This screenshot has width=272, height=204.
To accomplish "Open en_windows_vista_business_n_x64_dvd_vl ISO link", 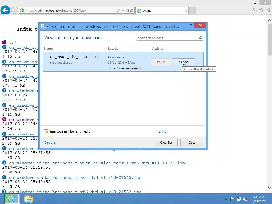I will pos(75,178).
